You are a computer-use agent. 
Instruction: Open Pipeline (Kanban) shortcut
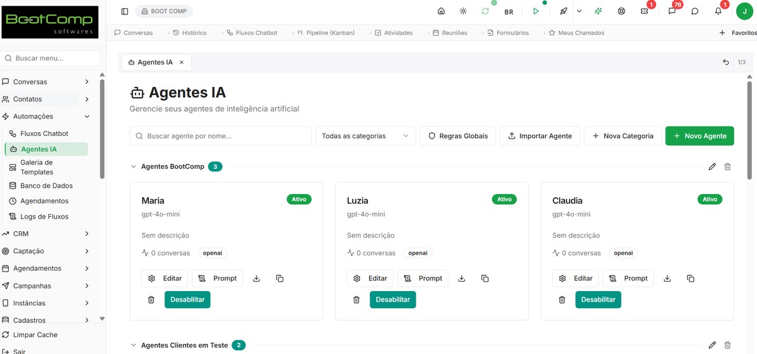[x=326, y=33]
